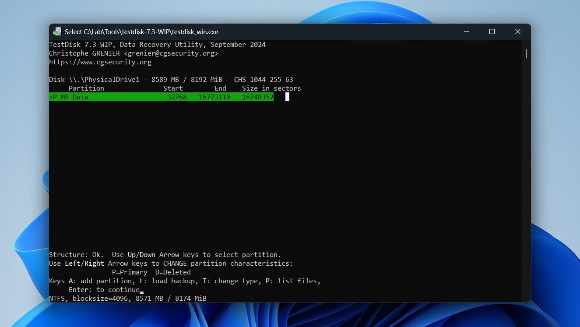Click the 'Enter: to continue' prompt
This screenshot has height=327, width=580.
pyautogui.click(x=104, y=290)
